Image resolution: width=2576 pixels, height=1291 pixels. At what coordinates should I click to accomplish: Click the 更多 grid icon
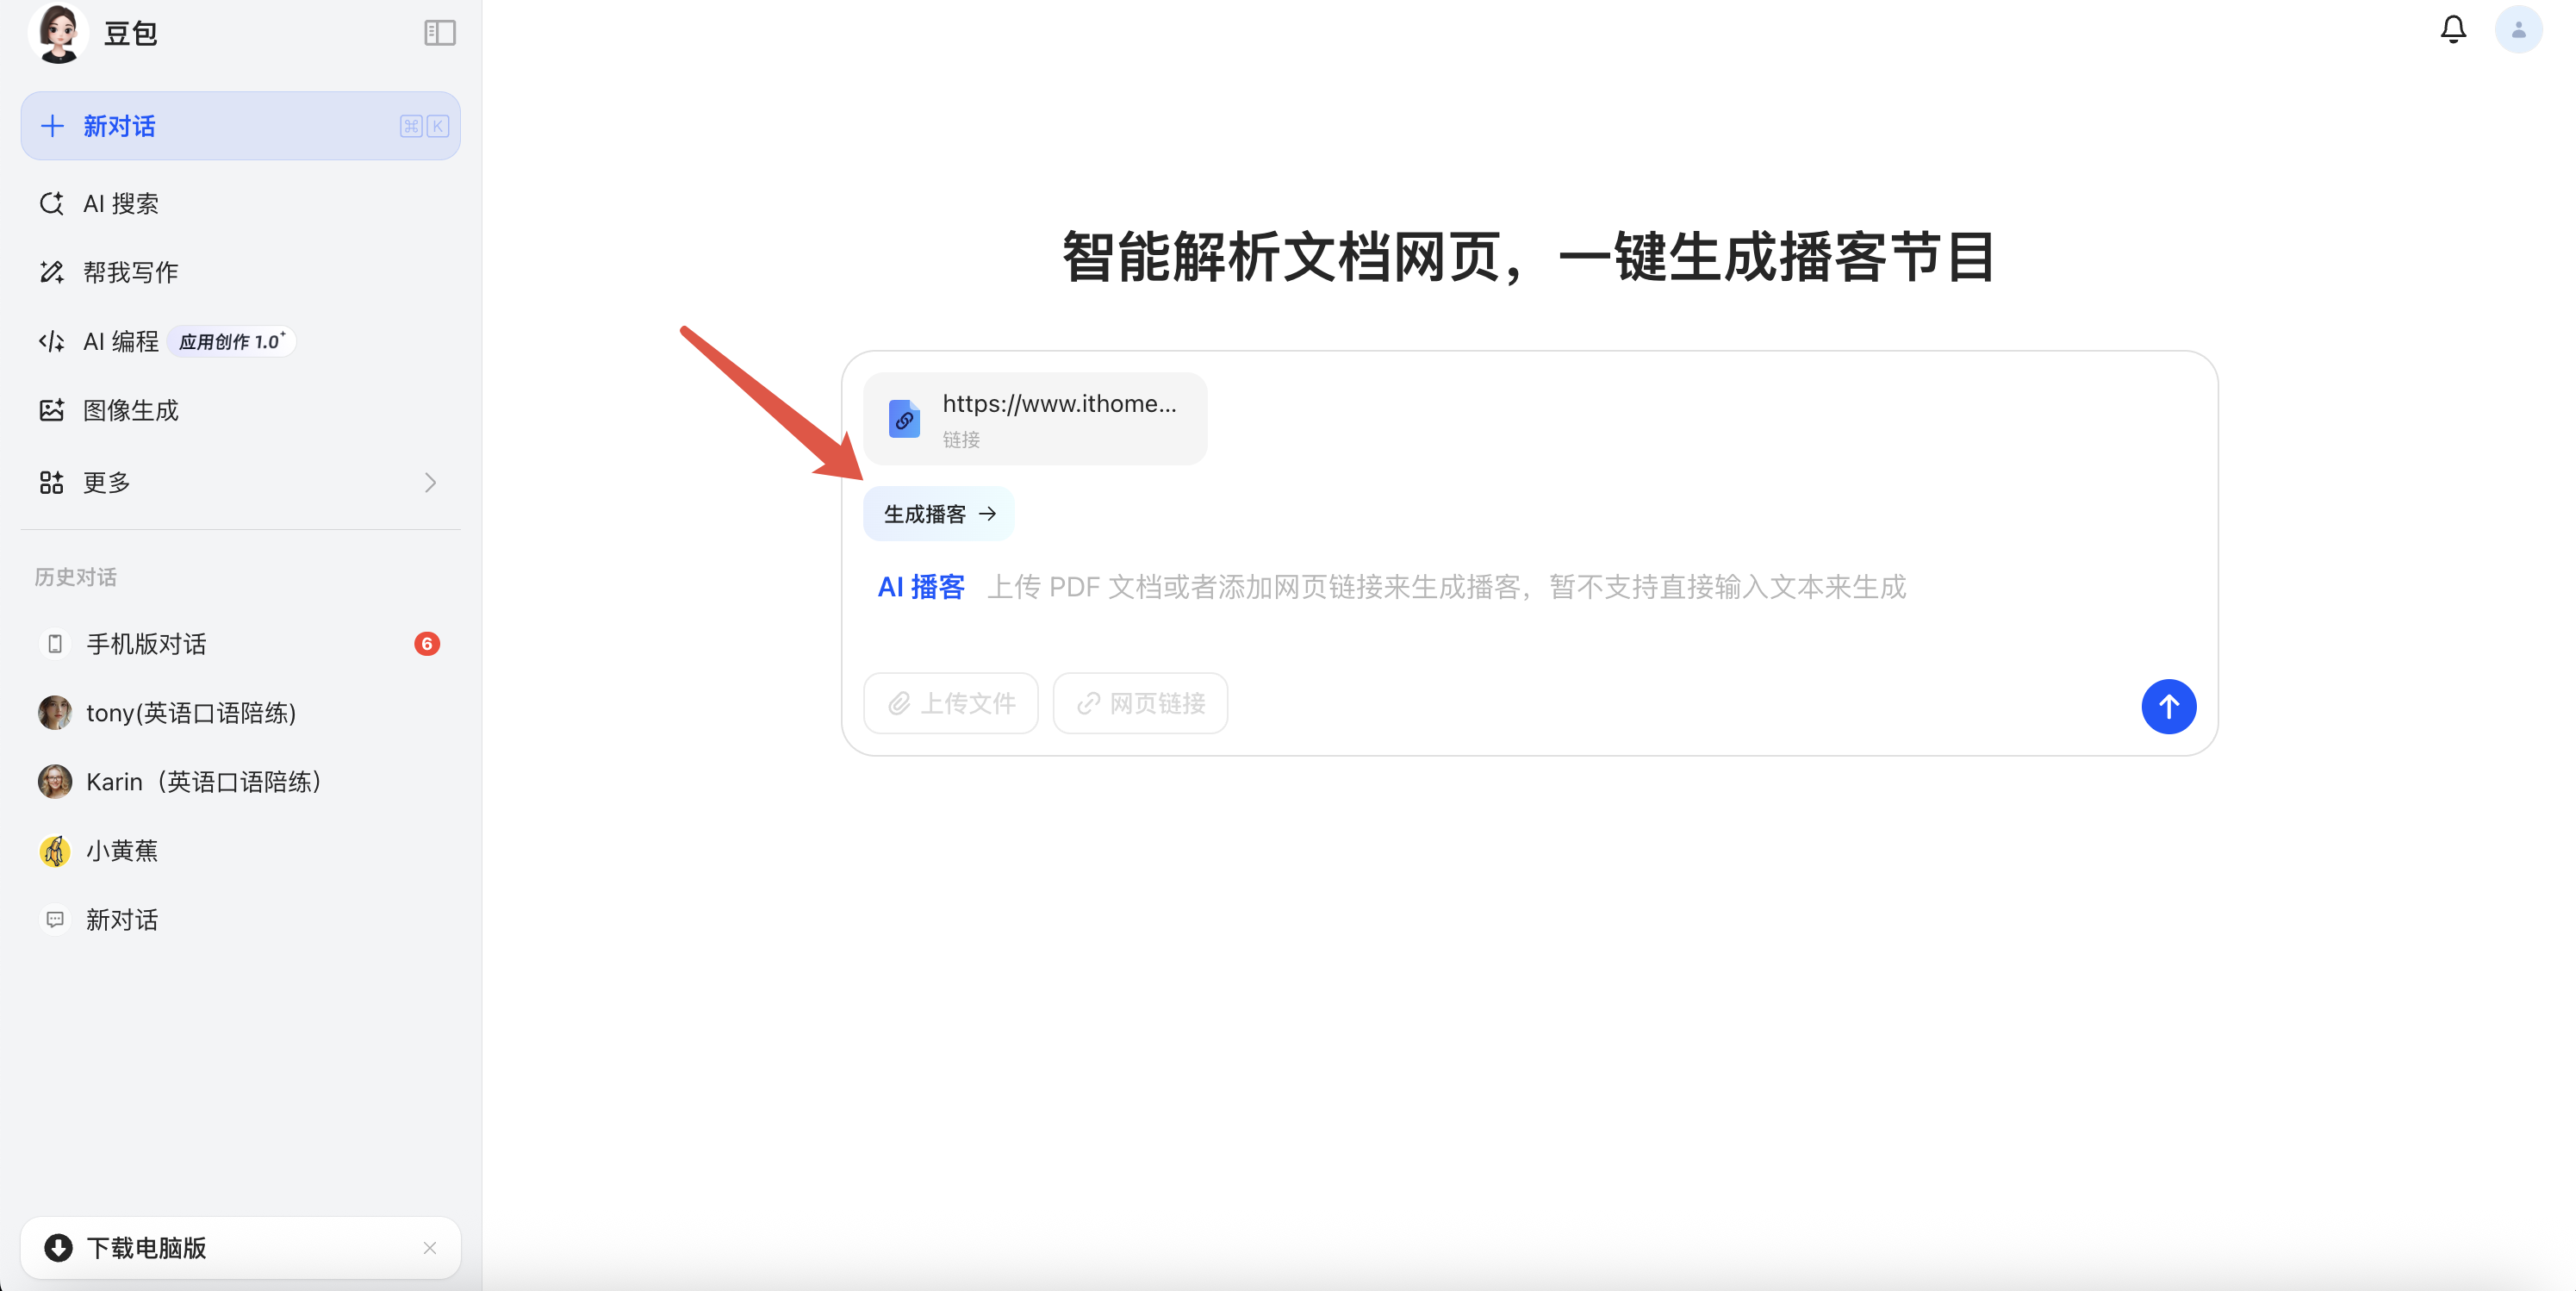tap(52, 483)
